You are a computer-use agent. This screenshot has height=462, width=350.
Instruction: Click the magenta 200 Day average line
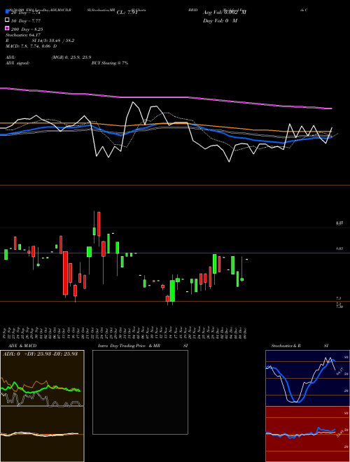(x=166, y=97)
